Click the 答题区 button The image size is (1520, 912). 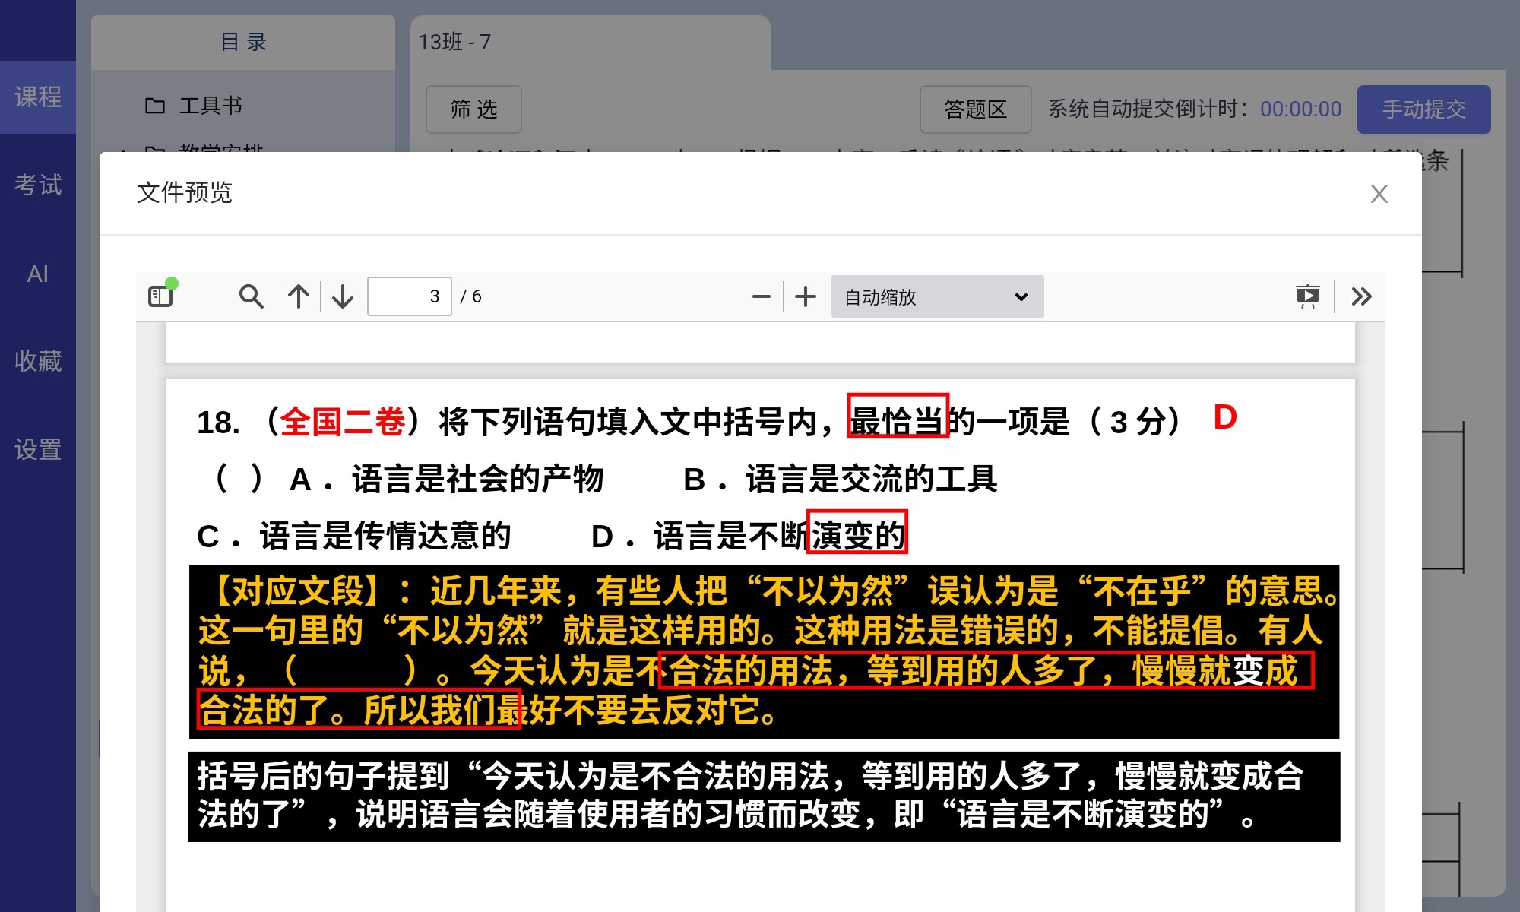pos(975,109)
